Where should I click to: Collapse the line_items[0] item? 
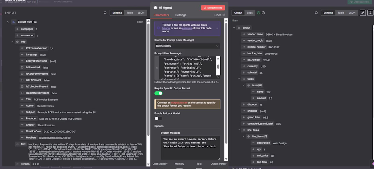(243, 136)
